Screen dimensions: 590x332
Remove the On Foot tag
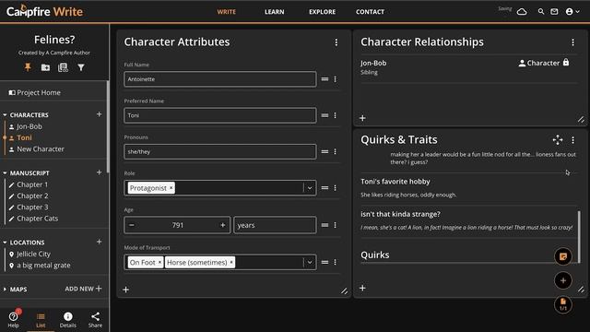(159, 262)
